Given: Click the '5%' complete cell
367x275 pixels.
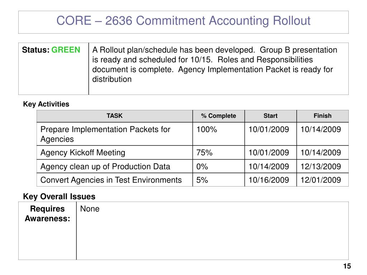Looking at the screenshot, I should coord(219,180).
